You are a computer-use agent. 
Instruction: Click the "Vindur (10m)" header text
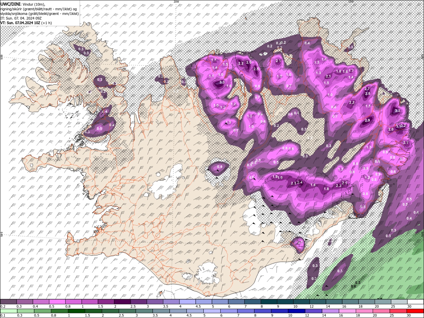[x=34, y=4]
